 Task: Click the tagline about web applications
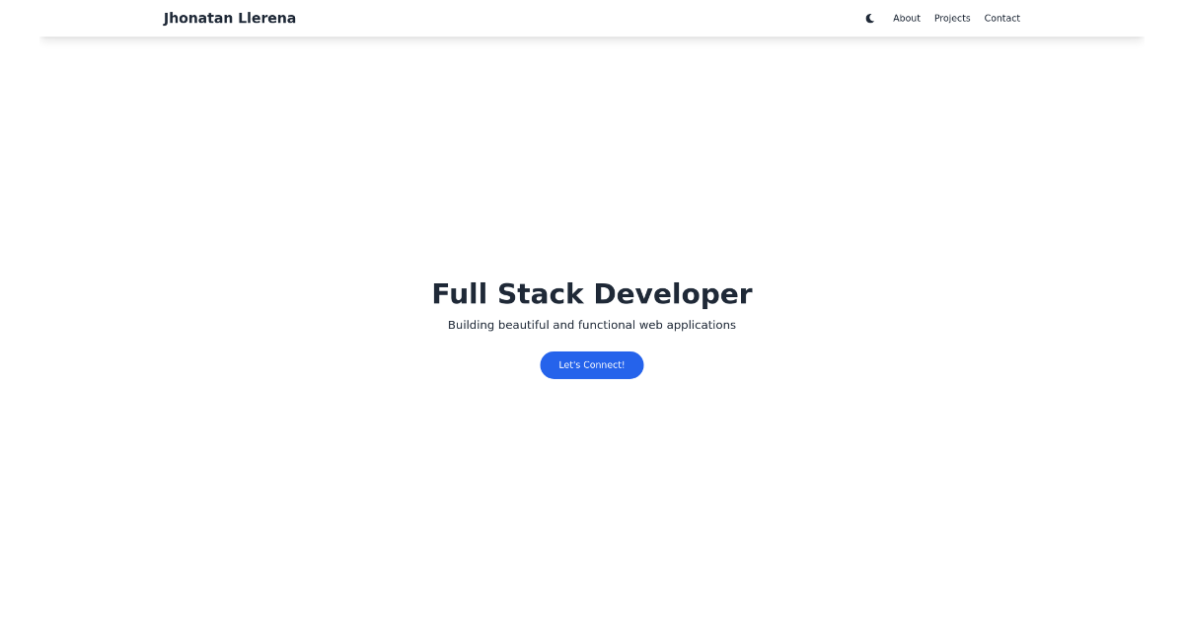click(592, 325)
